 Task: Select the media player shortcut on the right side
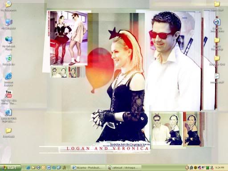[x=217, y=25]
